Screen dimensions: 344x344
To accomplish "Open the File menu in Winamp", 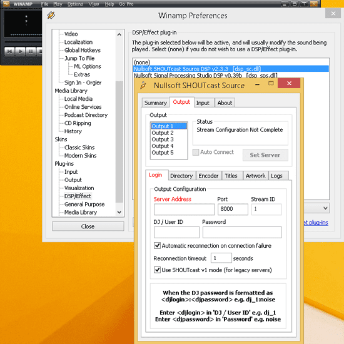I will [44, 4].
